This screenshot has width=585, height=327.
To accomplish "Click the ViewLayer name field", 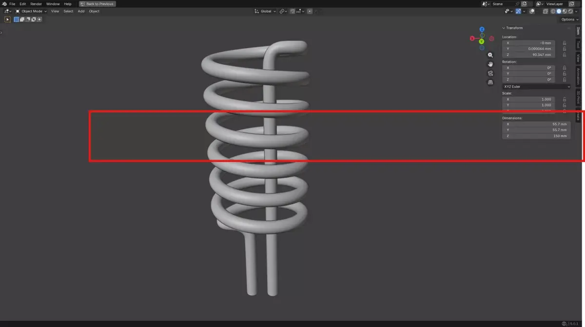I will 556,4.
